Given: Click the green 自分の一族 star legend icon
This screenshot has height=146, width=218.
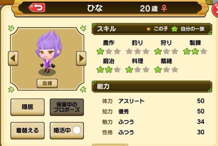Looking at the screenshot, I should (174, 29).
